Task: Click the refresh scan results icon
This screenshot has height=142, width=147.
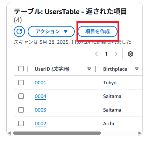Action: pyautogui.click(x=19, y=31)
